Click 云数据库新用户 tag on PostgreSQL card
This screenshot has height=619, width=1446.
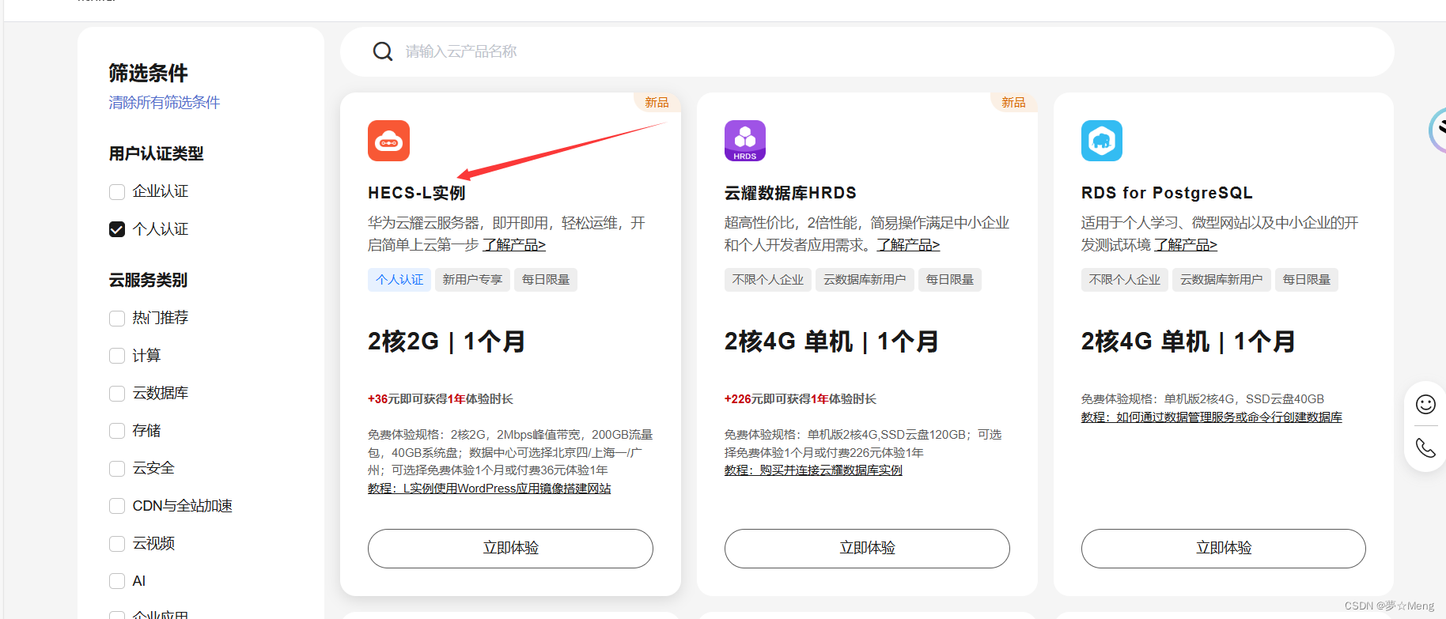(x=1221, y=280)
